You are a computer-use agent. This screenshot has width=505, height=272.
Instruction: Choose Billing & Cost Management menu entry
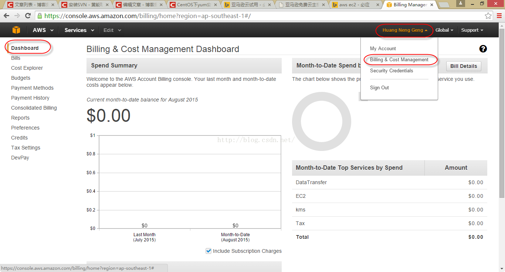tap(399, 59)
